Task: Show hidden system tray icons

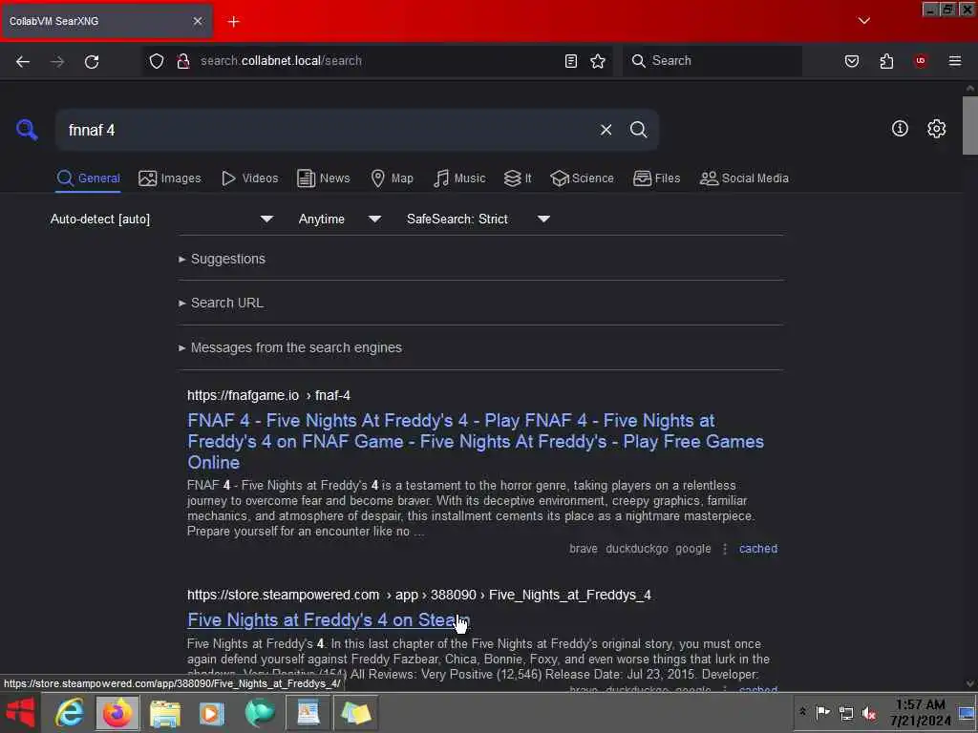Action: 802,712
